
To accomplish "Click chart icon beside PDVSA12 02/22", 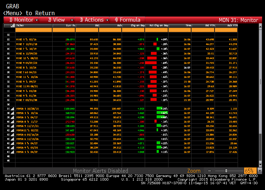I will (x=12, y=131).
